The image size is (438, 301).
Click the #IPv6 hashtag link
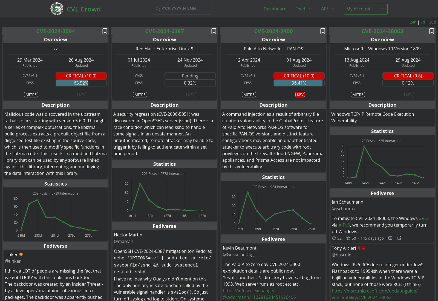pos(344,225)
